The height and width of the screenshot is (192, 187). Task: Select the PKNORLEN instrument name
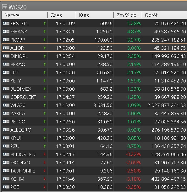pyautogui.click(x=23, y=155)
